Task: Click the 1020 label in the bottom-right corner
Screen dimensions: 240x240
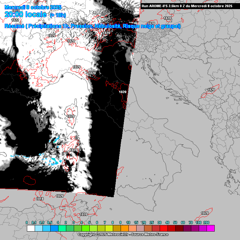Action: click(205, 213)
